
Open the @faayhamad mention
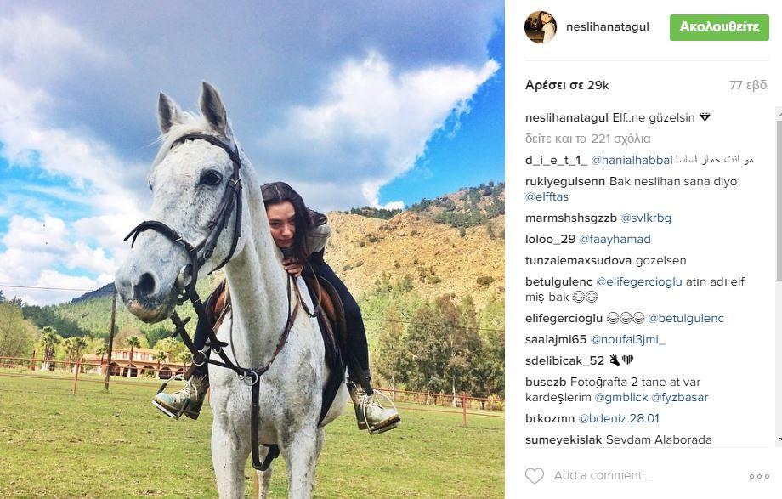(x=615, y=239)
